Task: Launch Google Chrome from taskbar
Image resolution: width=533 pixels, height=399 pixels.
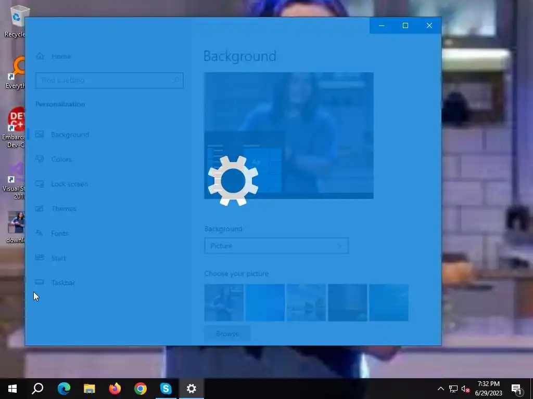Action: 141,389
